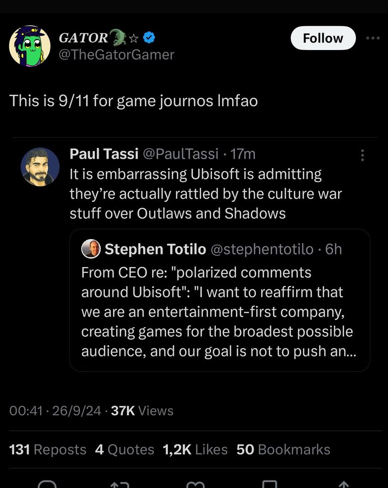Bookmark this tweet using the bookmark icon

pyautogui.click(x=270, y=484)
